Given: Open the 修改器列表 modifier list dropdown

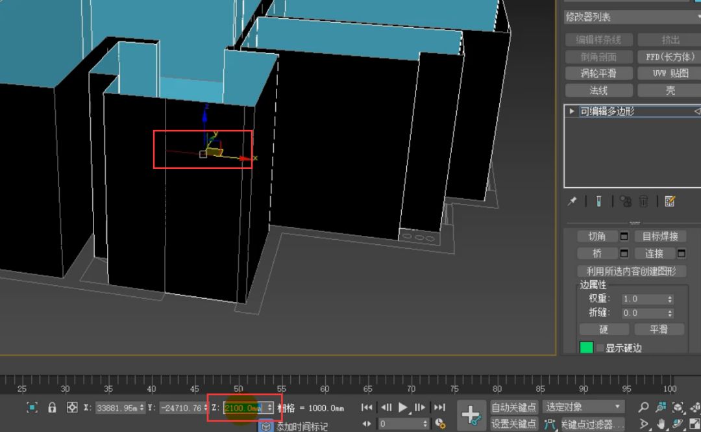Looking at the screenshot, I should pos(632,17).
